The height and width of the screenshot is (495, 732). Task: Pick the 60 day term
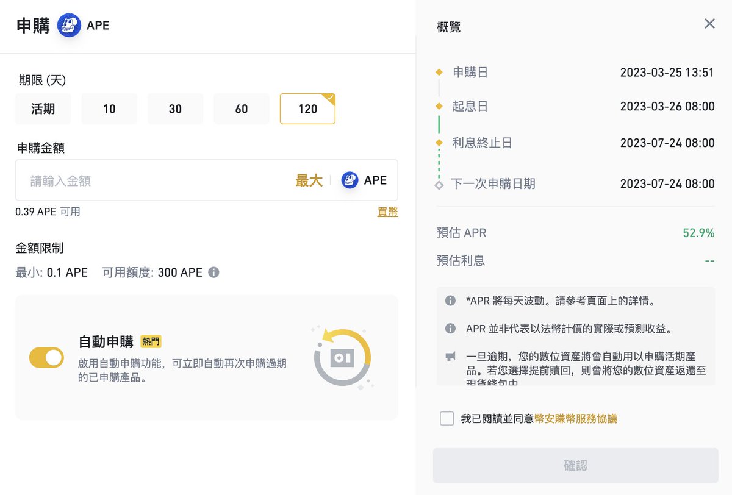tap(242, 109)
